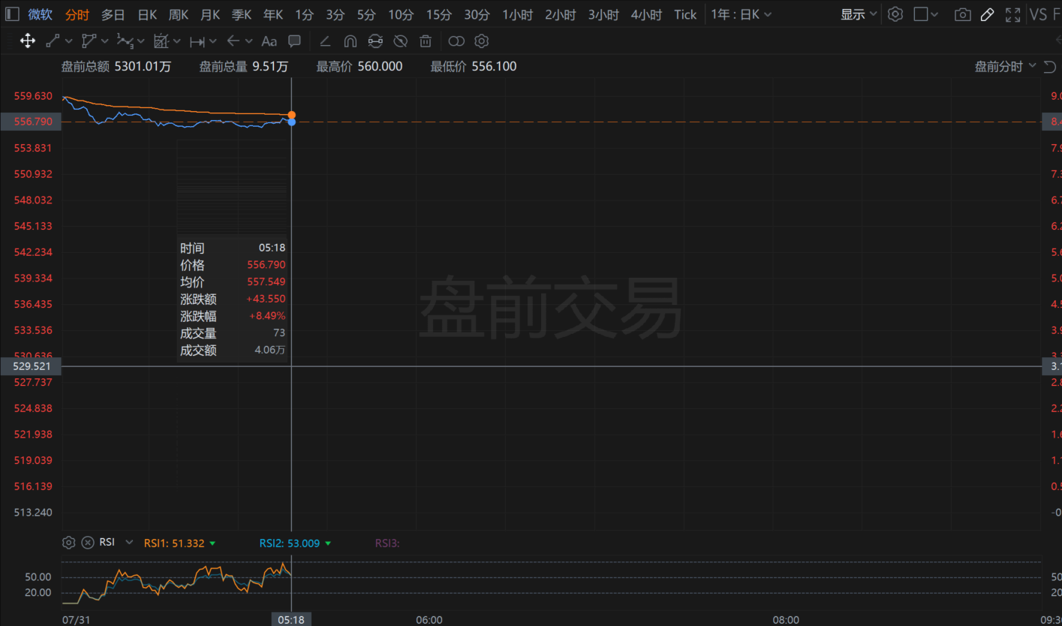1062x626 pixels.
Task: Toggle the pencil drawing toolbar icon
Action: pos(988,14)
